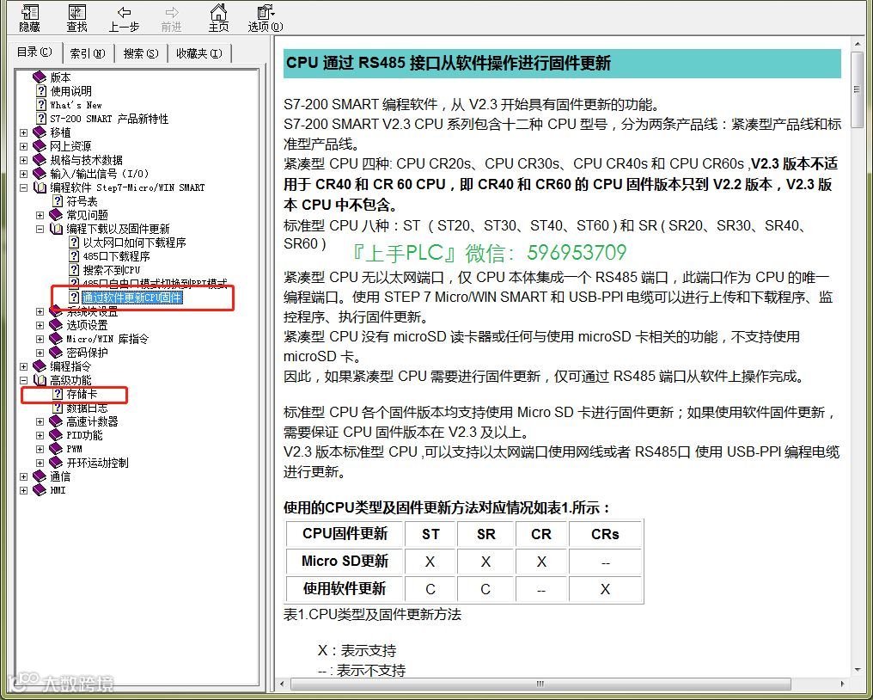Click the content pane scroll-down arrow
Image resolution: width=873 pixels, height=700 pixels.
tap(858, 669)
